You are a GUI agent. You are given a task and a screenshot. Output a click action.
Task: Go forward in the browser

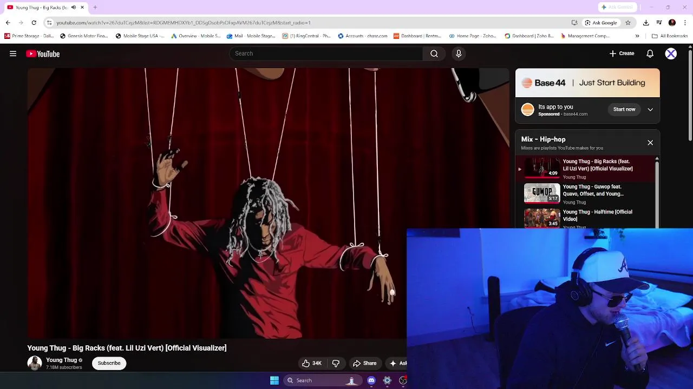21,23
